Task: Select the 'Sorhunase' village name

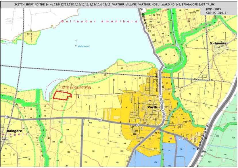Action: click(x=218, y=43)
